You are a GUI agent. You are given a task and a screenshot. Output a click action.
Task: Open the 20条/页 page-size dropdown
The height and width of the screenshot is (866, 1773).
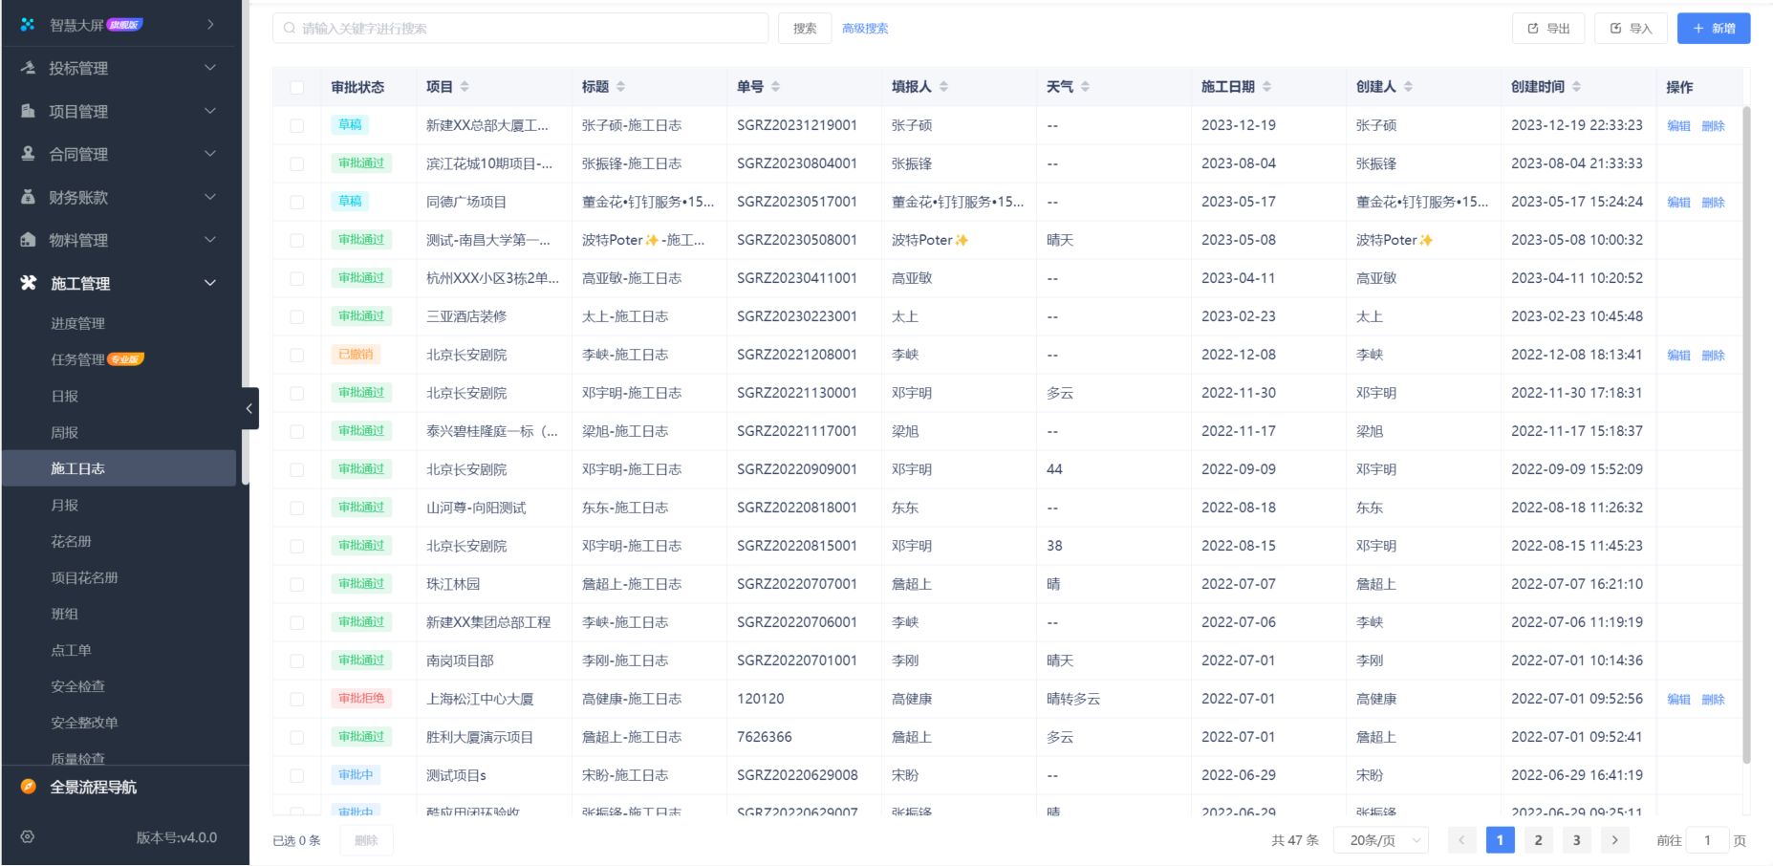[1381, 839]
